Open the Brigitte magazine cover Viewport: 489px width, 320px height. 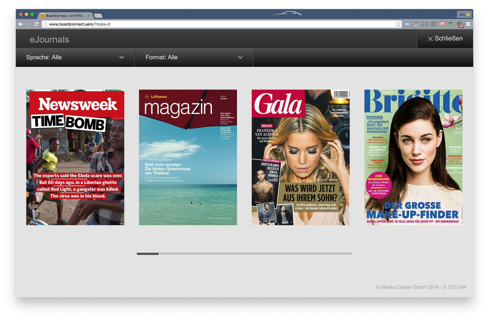(x=413, y=157)
